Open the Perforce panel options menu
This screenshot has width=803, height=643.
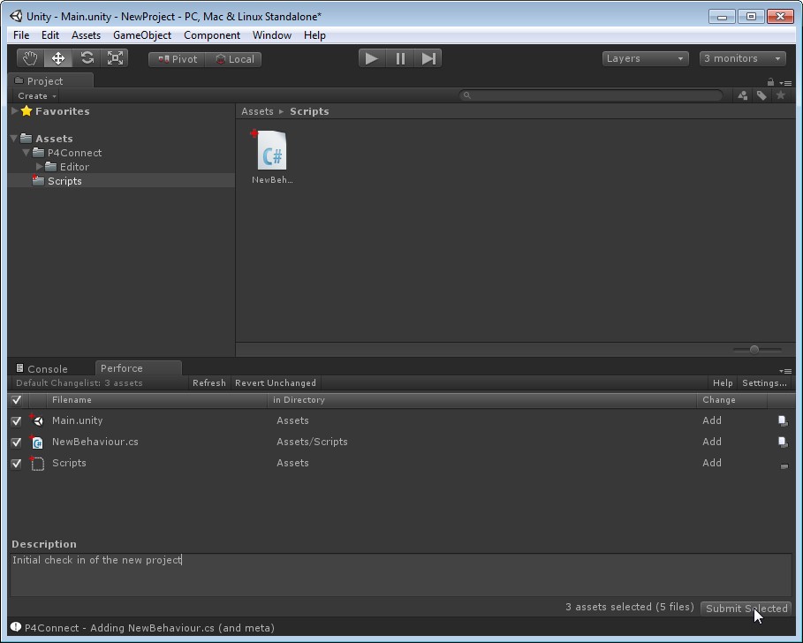(x=785, y=371)
